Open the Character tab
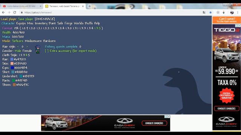 click(x=8, y=23)
